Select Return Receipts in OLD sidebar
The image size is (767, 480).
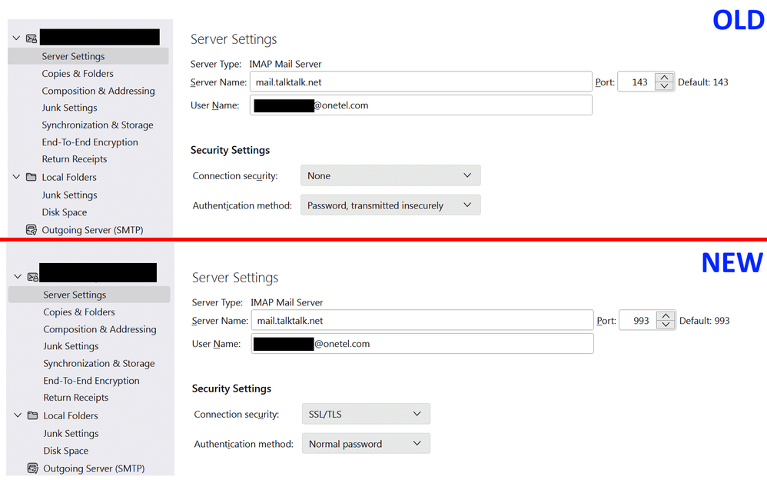click(x=75, y=158)
